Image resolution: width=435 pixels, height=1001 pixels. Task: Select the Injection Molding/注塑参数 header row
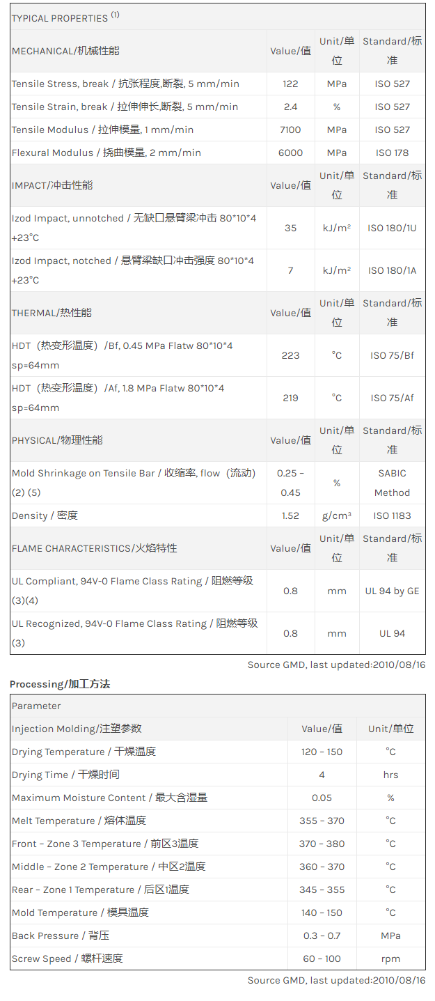[77, 729]
